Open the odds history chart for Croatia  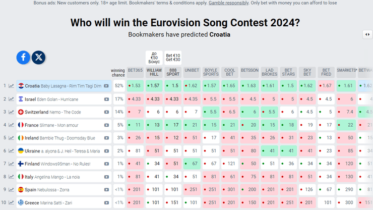click(x=11, y=86)
